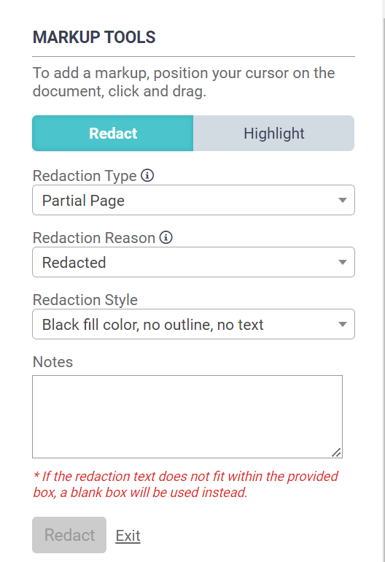
Task: Click the MARKUP TOOLS heading
Action: (x=94, y=37)
